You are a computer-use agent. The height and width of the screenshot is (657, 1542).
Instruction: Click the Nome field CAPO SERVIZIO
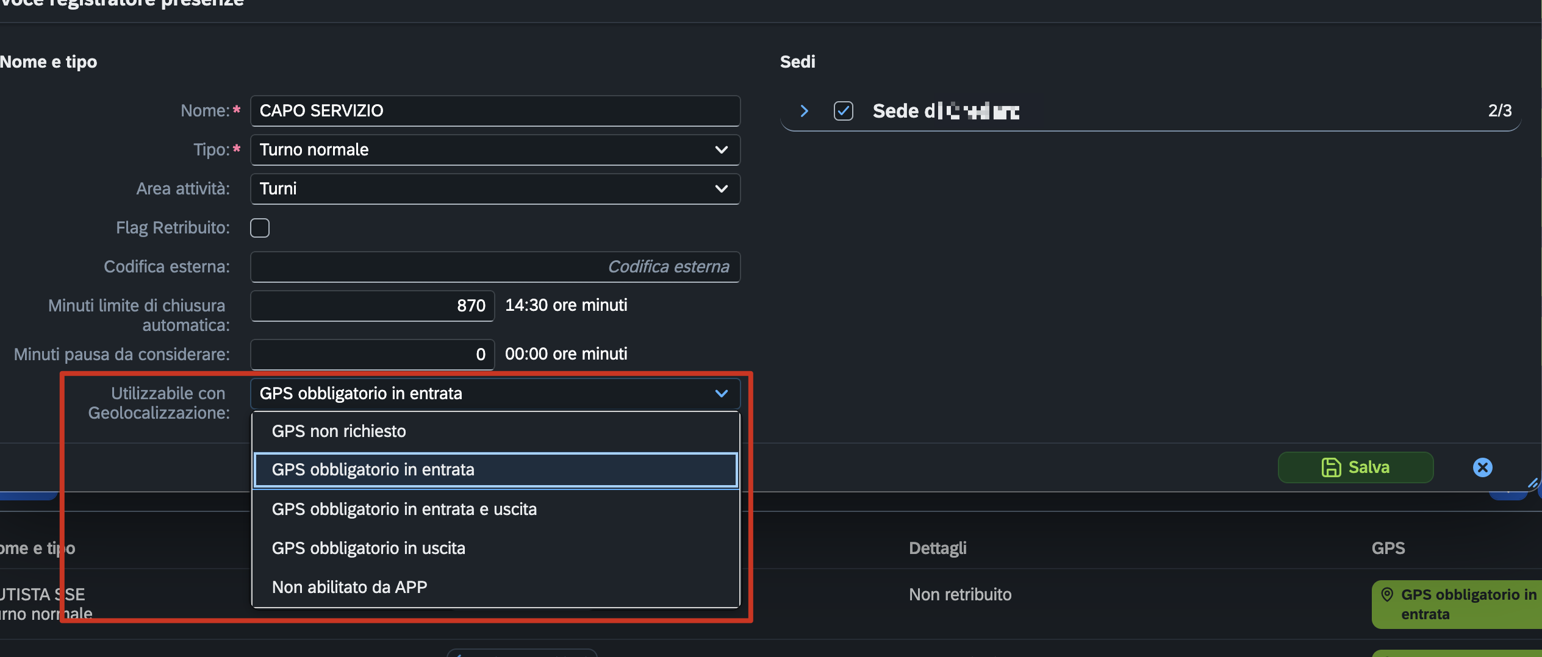(495, 111)
